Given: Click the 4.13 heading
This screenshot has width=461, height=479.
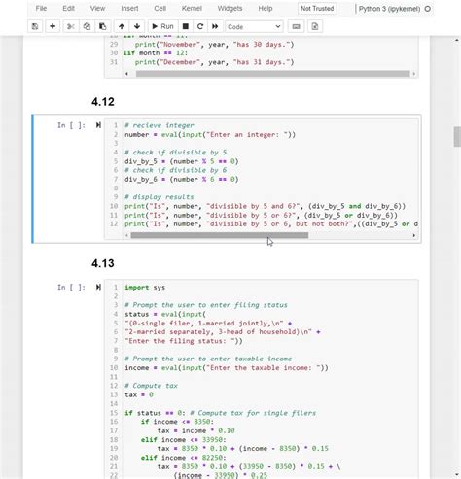Looking at the screenshot, I should (x=103, y=263).
